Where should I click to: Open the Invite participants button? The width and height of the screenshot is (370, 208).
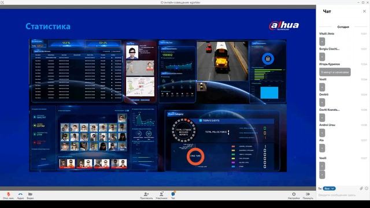pyautogui.click(x=146, y=195)
